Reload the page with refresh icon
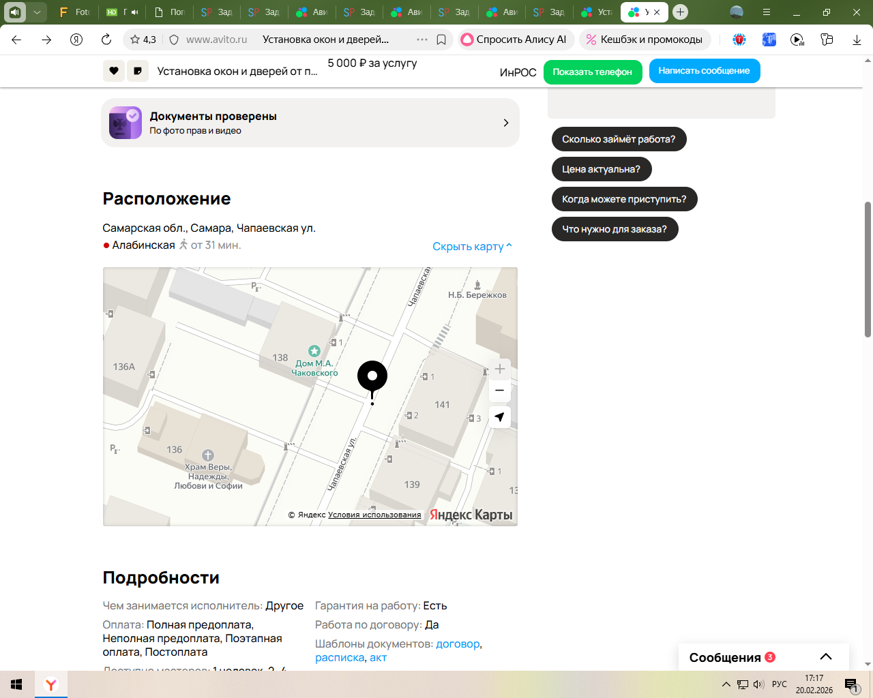873x698 pixels. [106, 40]
